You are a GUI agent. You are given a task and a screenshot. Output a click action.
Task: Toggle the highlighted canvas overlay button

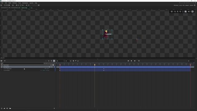pyautogui.click(x=186, y=12)
